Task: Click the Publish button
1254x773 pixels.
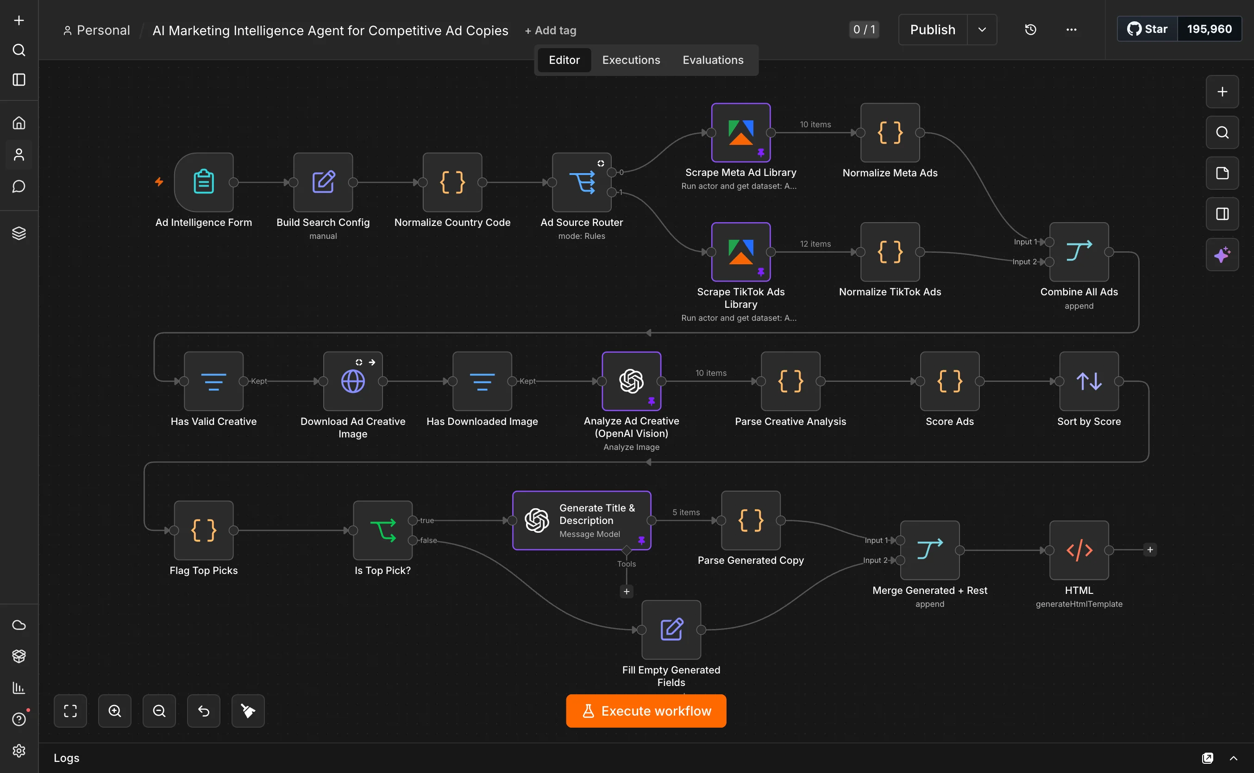Action: (x=933, y=30)
